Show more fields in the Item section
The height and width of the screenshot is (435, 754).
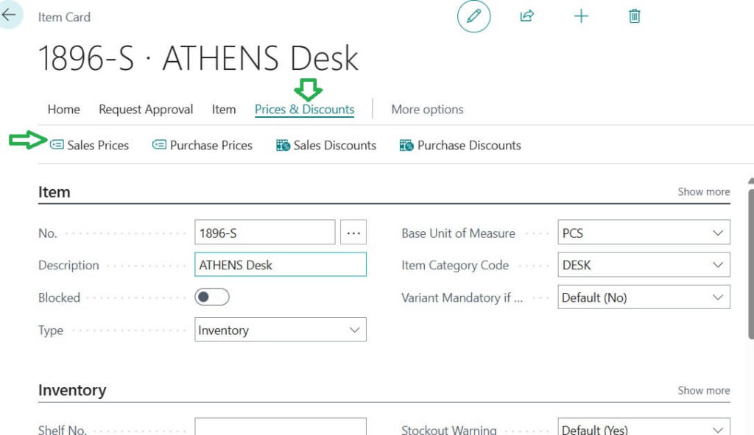[703, 191]
